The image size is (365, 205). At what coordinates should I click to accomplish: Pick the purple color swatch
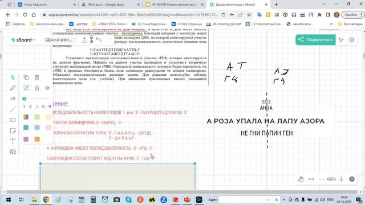(26, 139)
